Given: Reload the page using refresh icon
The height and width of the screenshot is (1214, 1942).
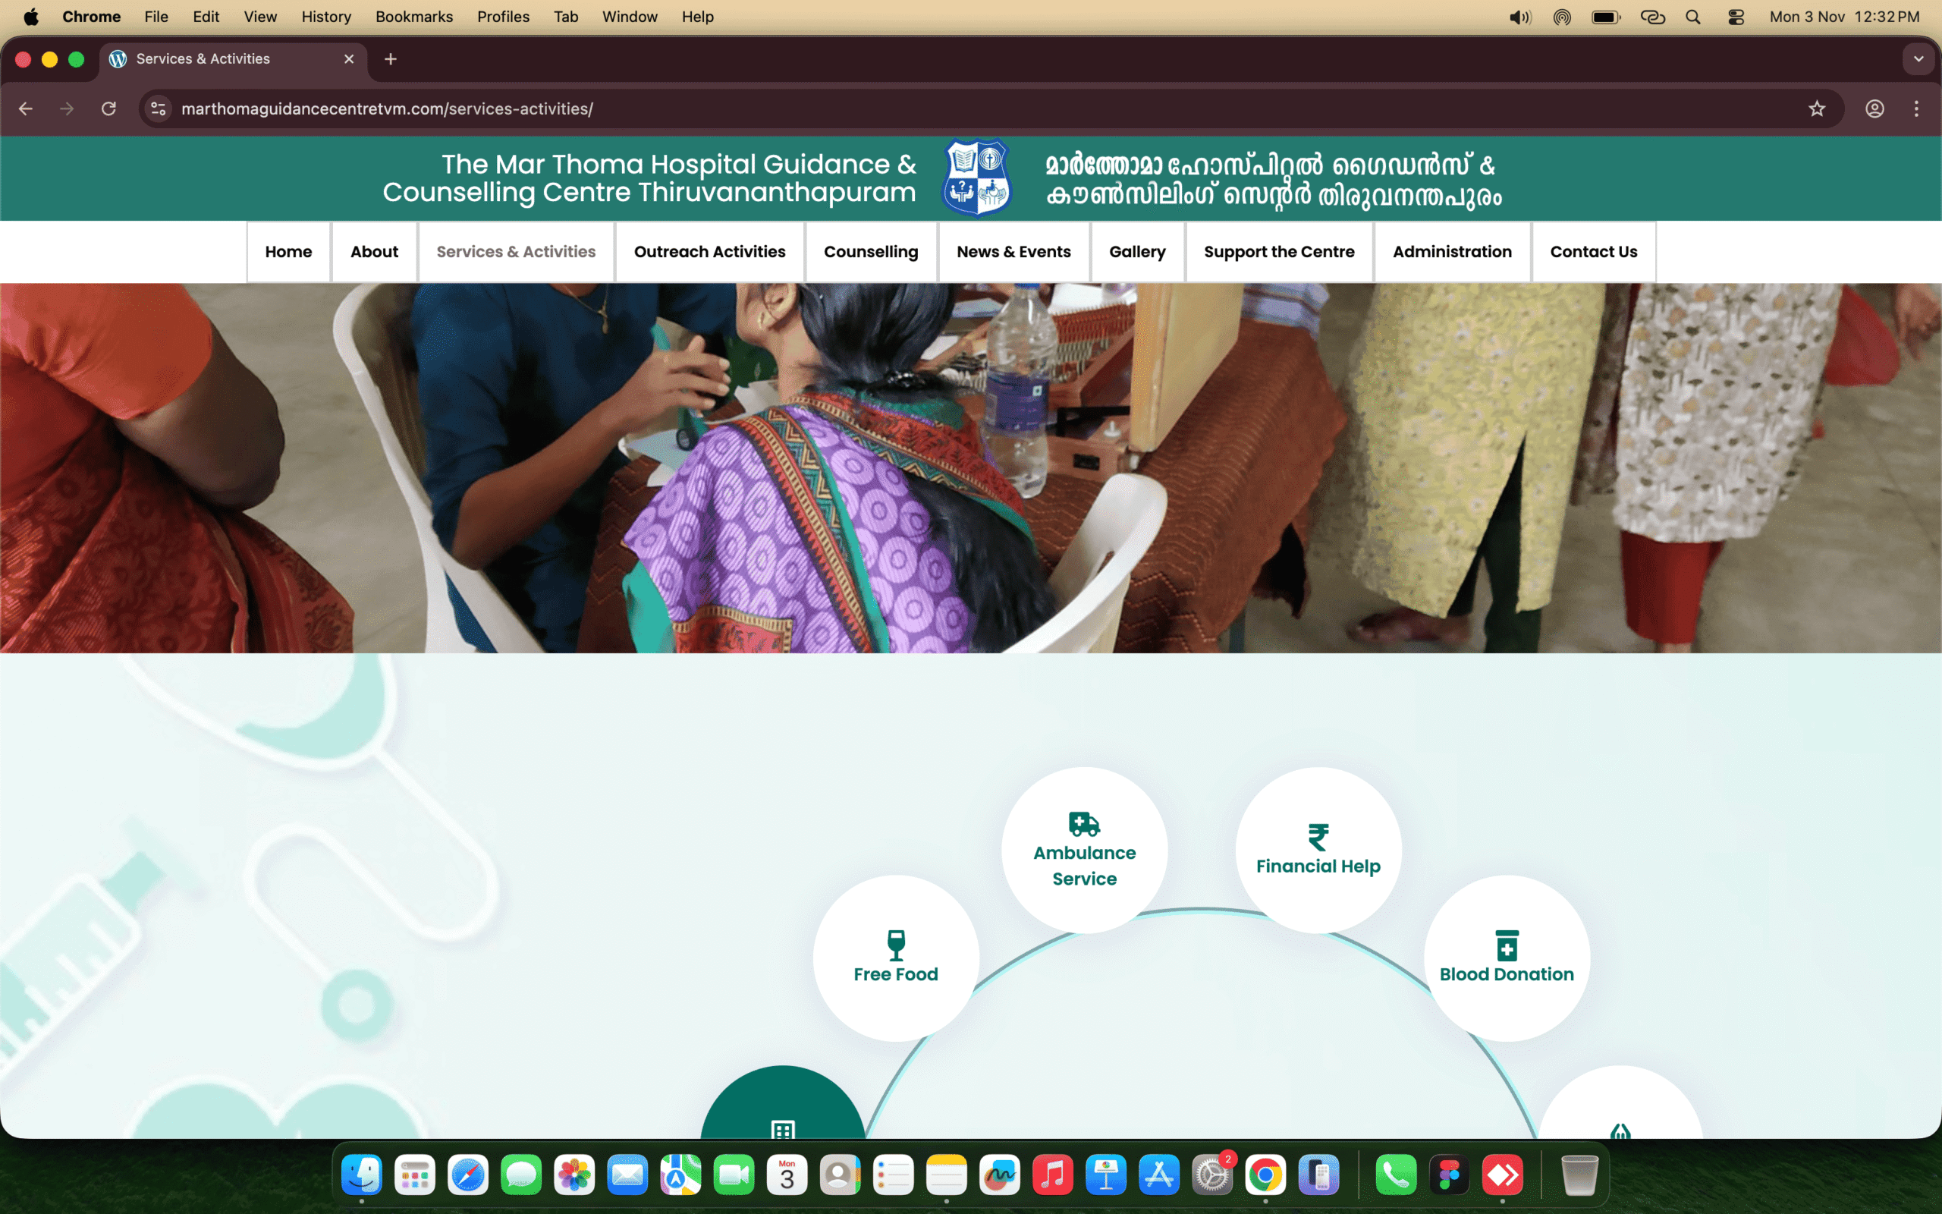Looking at the screenshot, I should 108,109.
